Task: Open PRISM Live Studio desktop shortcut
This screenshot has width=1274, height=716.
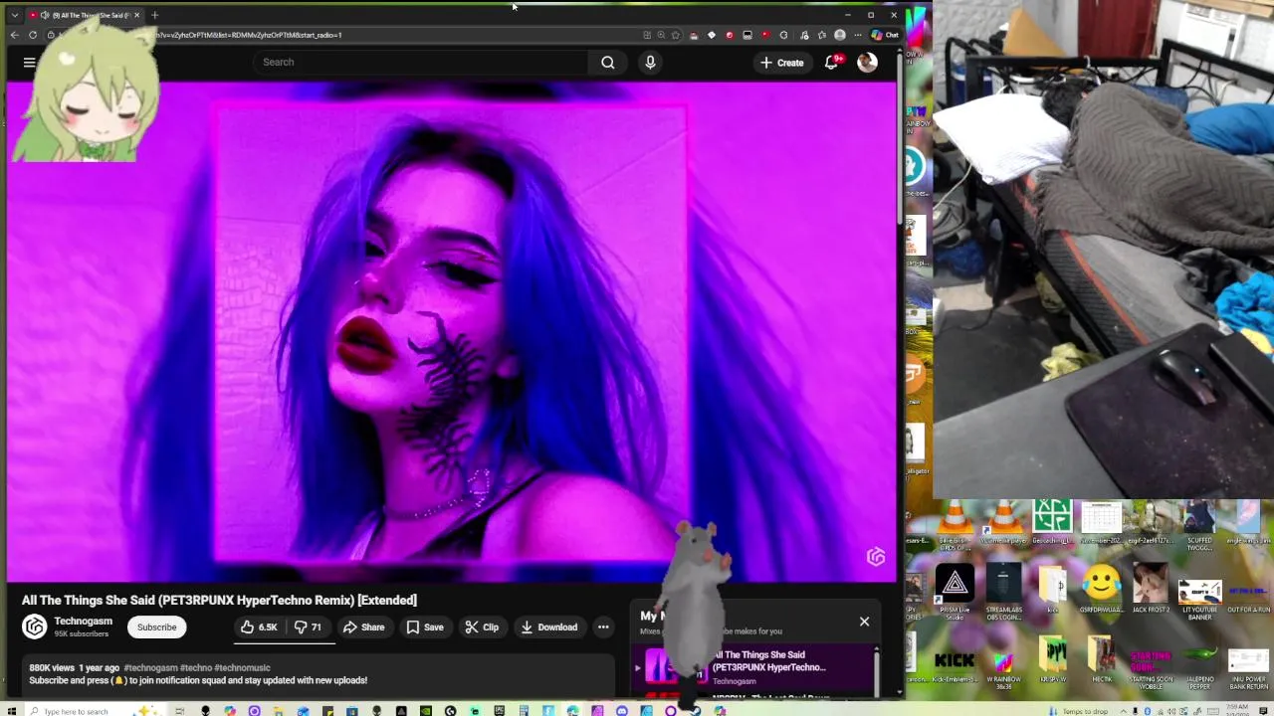Action: click(x=955, y=593)
